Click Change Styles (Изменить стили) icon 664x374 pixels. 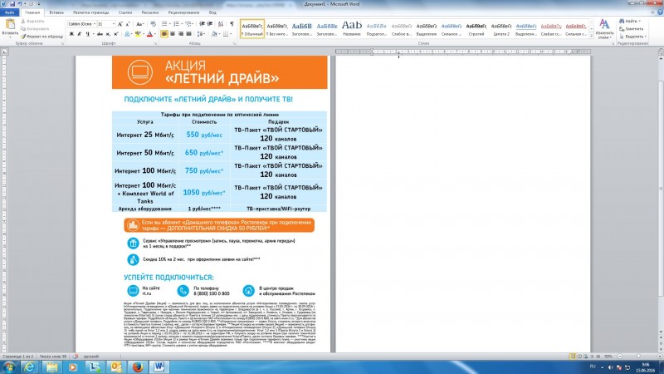[605, 28]
